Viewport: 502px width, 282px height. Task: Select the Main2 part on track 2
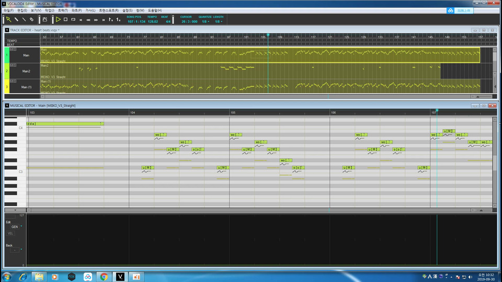point(241,71)
